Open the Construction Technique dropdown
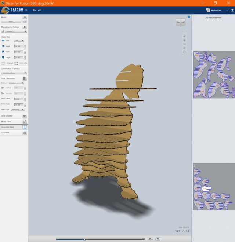This screenshot has height=242, width=235. coord(14,73)
